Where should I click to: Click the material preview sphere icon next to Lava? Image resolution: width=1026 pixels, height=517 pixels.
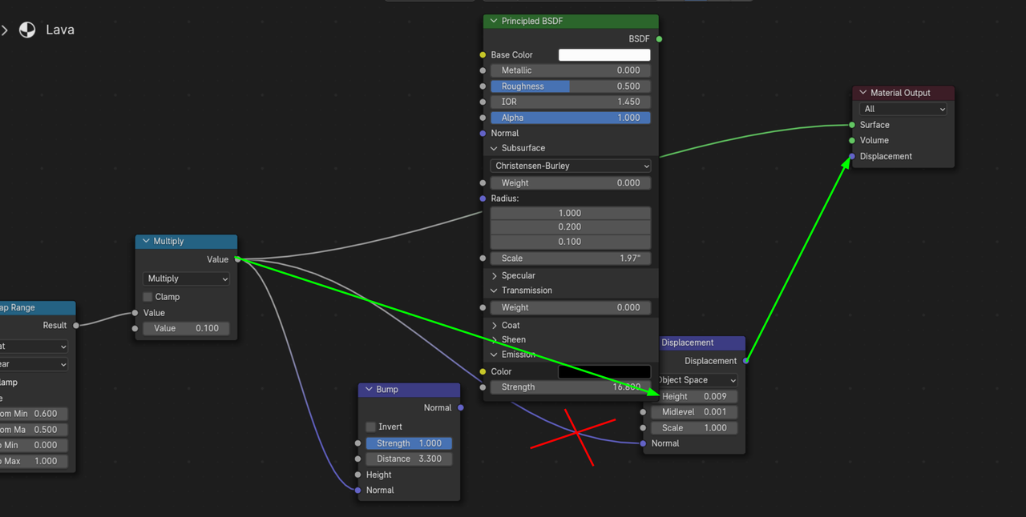[26, 29]
